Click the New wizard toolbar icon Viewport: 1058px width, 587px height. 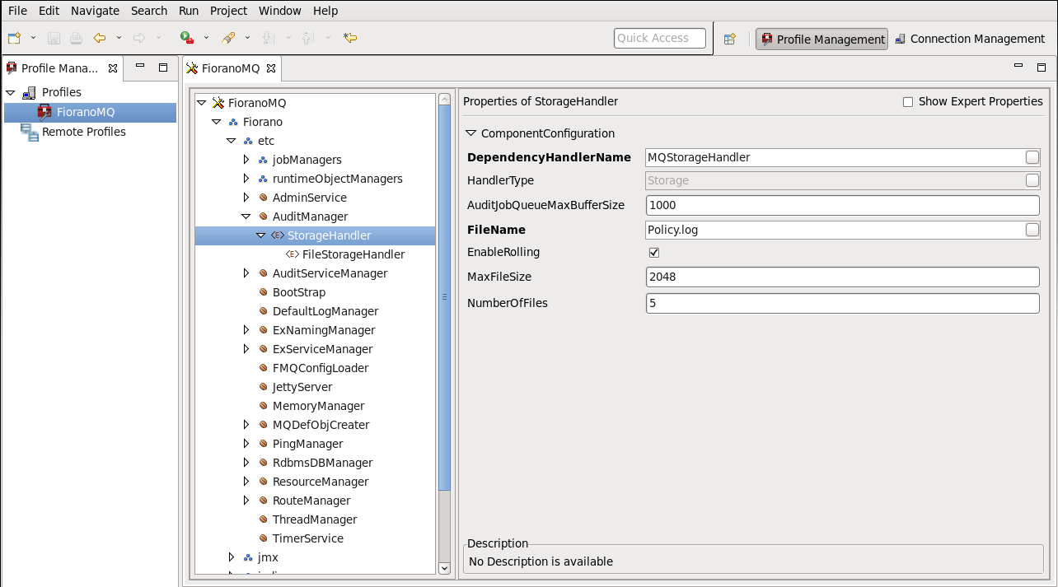coord(15,38)
